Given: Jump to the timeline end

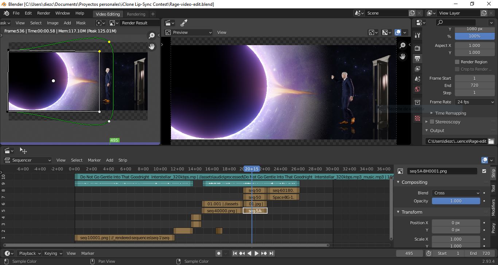Looking at the screenshot, I should click(271, 253).
